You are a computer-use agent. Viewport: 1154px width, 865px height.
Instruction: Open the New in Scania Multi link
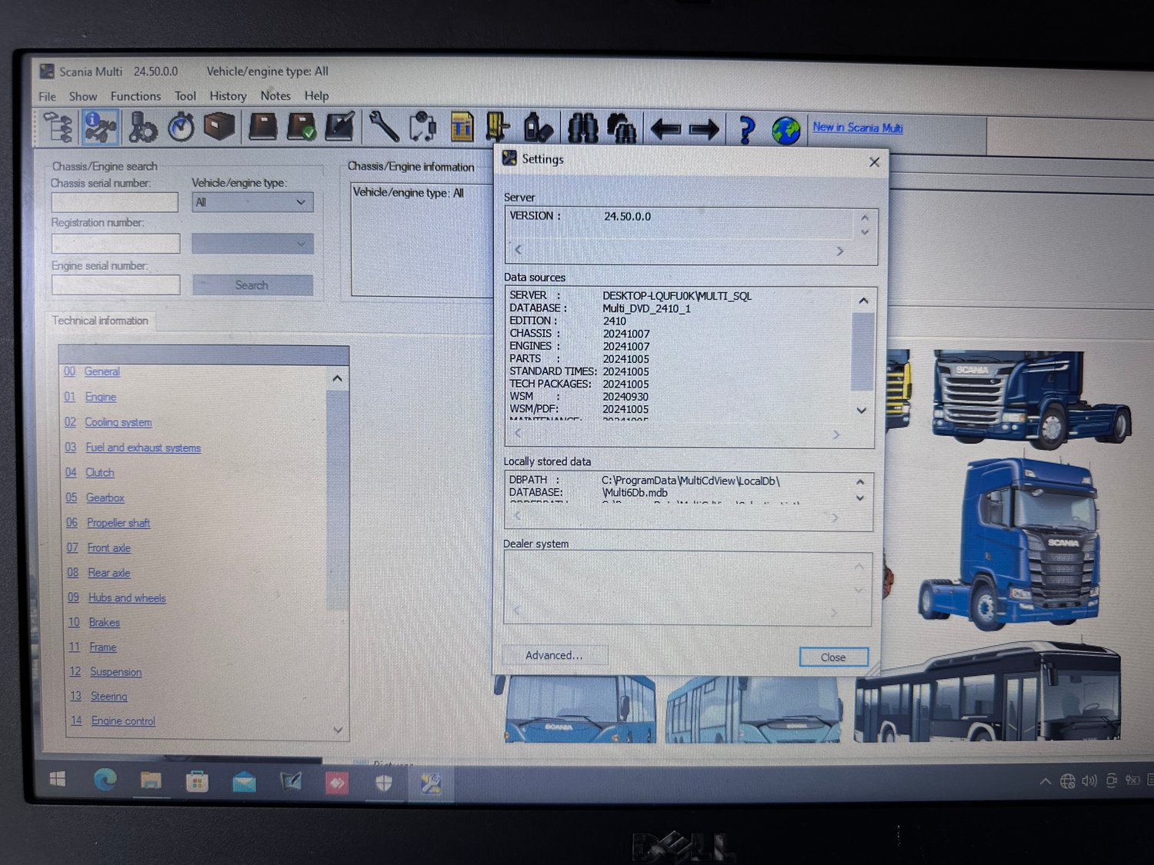[858, 128]
